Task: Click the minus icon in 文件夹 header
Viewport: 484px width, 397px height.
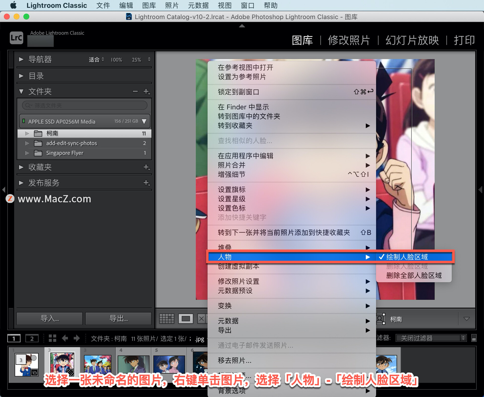Action: (135, 91)
